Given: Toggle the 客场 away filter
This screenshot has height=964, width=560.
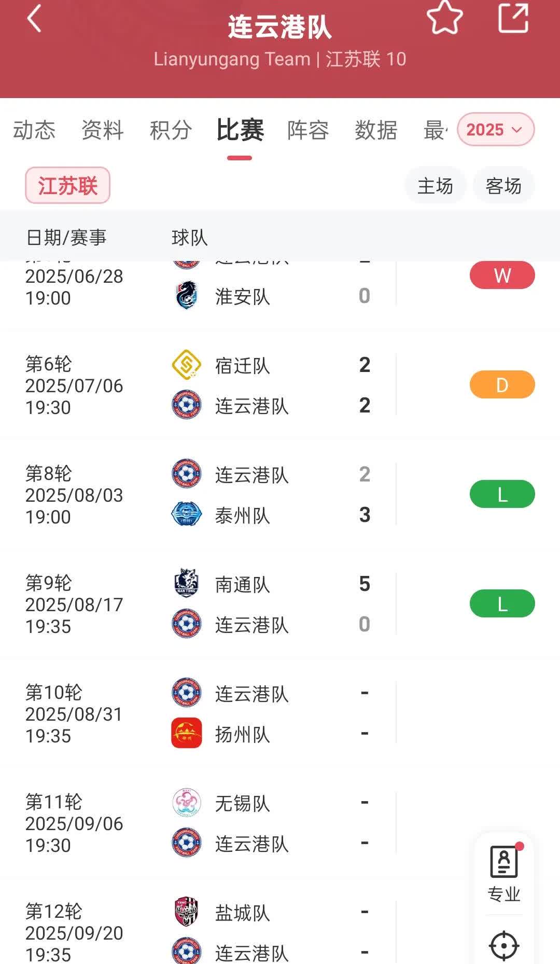Looking at the screenshot, I should [503, 186].
